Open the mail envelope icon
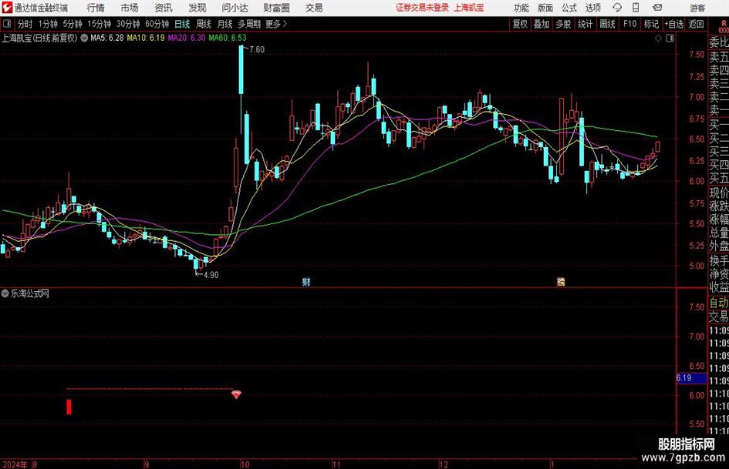The height and width of the screenshot is (469, 729). (x=657, y=8)
